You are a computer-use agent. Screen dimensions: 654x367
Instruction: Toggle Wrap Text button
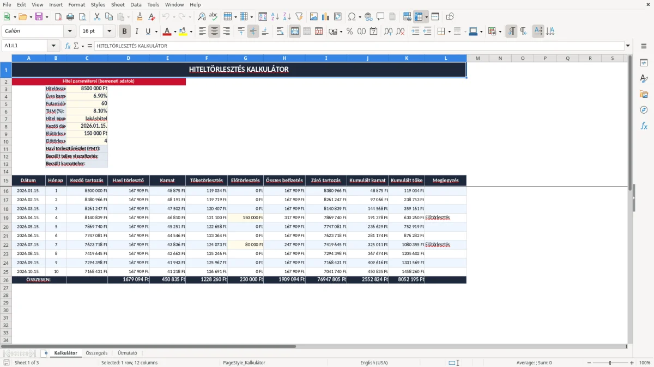(x=280, y=32)
